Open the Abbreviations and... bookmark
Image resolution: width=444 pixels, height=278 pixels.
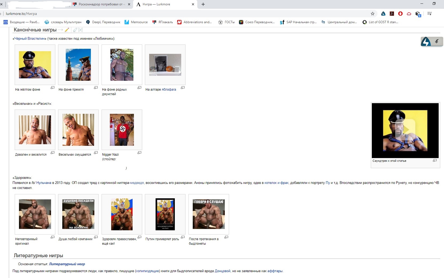click(x=194, y=22)
